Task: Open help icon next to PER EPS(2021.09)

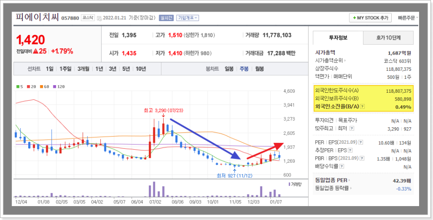Action: [361, 143]
